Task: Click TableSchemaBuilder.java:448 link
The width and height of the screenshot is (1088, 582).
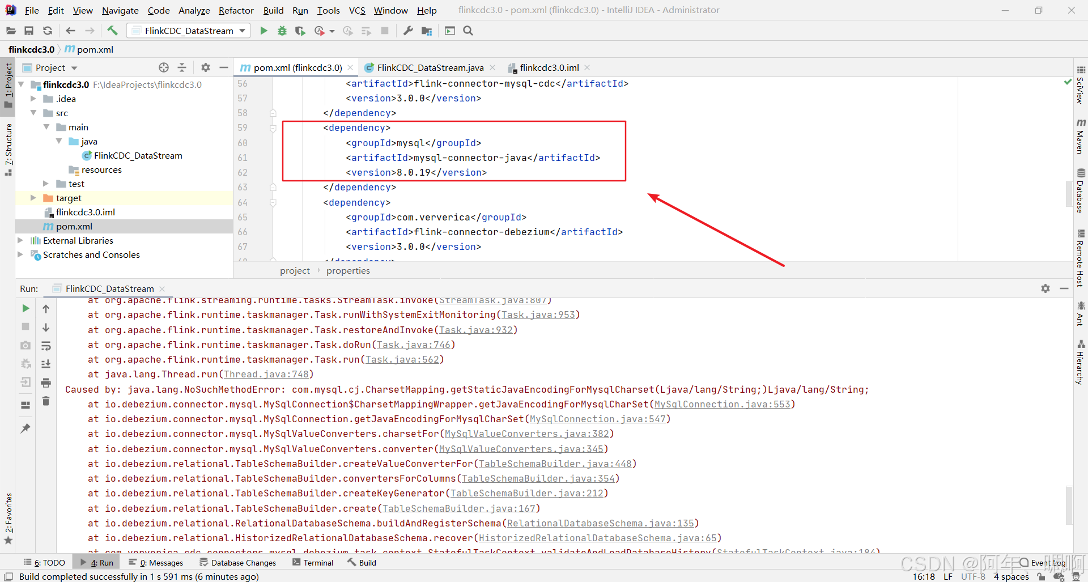Action: [555, 464]
